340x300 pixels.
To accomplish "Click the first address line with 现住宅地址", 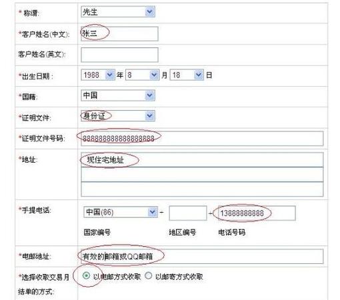I will point(202,159).
